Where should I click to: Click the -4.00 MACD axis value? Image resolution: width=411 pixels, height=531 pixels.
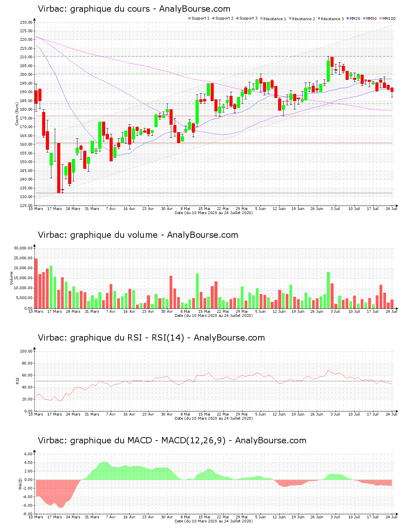click(28, 497)
